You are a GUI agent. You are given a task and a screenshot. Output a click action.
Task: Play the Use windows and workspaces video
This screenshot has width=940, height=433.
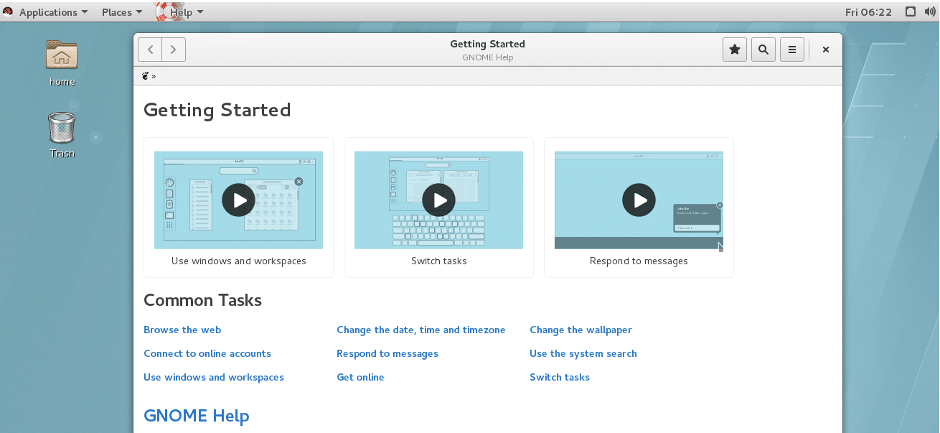[238, 200]
